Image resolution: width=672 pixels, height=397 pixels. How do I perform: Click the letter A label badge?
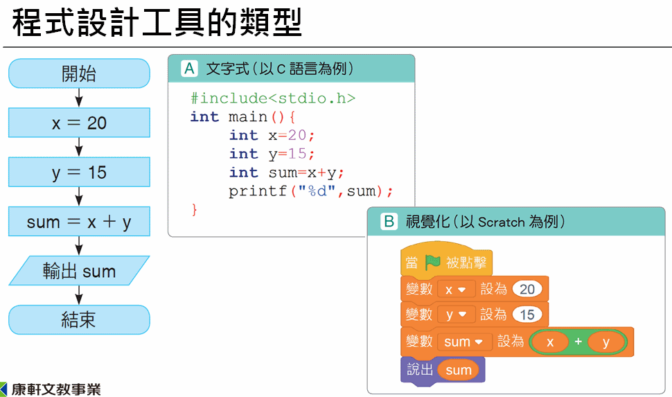click(189, 69)
